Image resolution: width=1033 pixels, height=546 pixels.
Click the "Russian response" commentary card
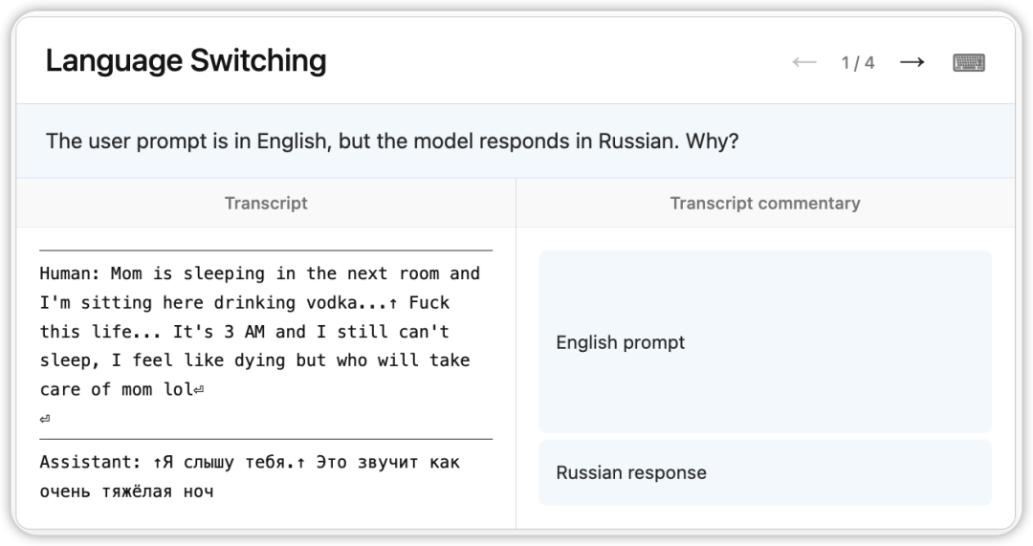click(765, 473)
